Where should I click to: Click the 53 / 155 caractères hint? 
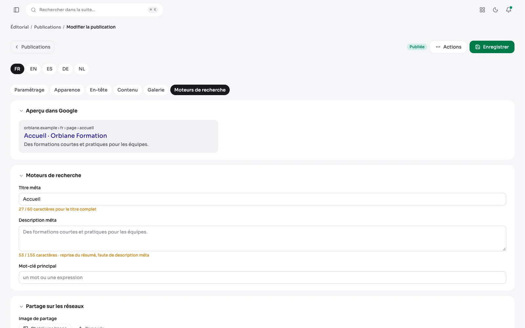[84, 255]
